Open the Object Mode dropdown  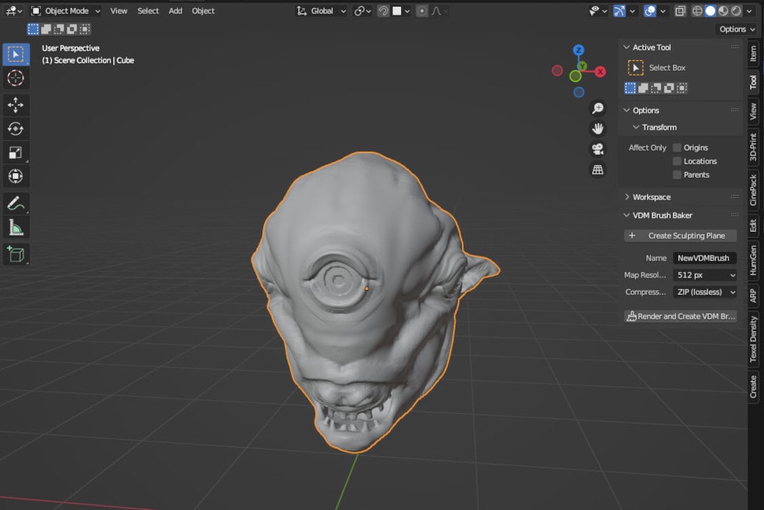(x=67, y=10)
